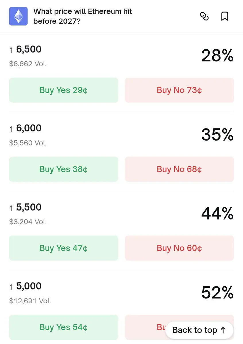Click the 44% probability value
Viewport: 243px width, 344px height.
click(x=217, y=213)
